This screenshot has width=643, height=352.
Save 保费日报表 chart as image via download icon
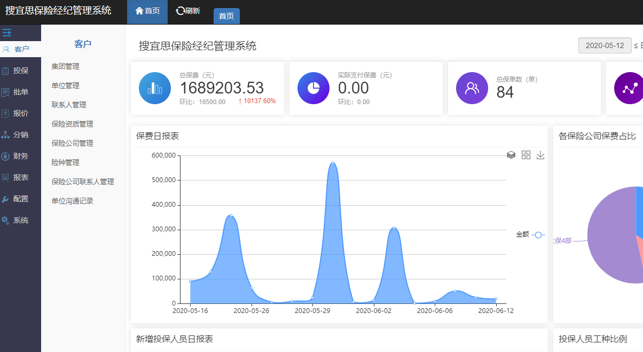click(540, 155)
